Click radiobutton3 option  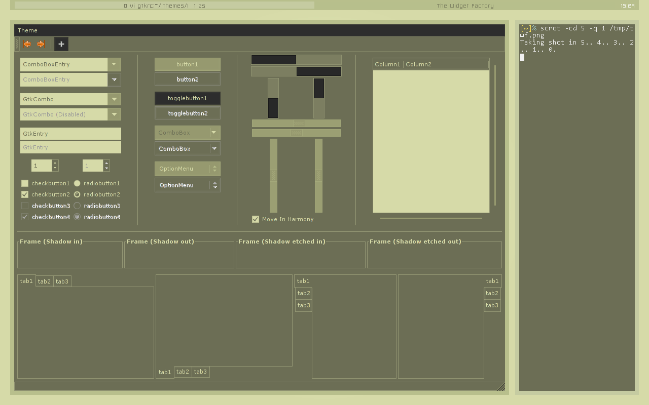tap(77, 206)
